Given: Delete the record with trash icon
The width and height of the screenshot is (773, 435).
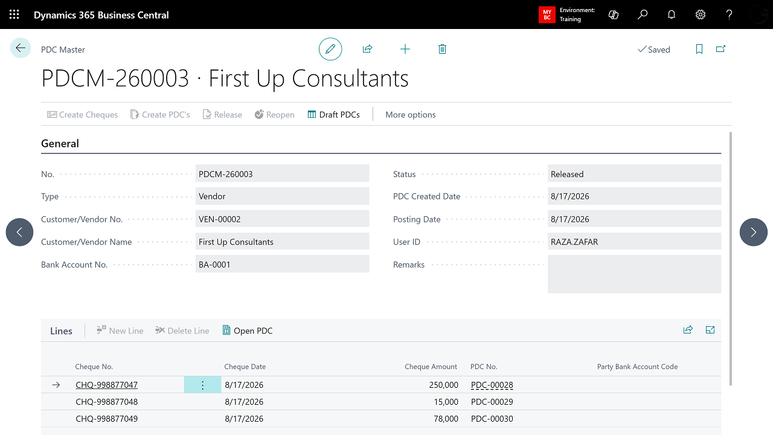Looking at the screenshot, I should click(x=442, y=49).
